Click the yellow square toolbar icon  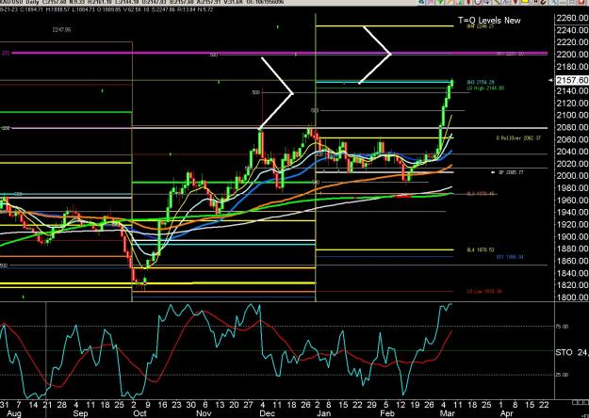pyautogui.click(x=525, y=2)
